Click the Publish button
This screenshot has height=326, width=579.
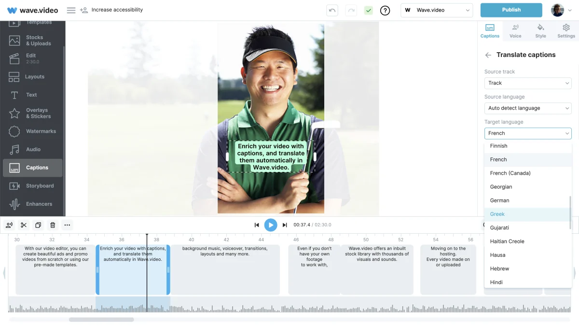[511, 10]
